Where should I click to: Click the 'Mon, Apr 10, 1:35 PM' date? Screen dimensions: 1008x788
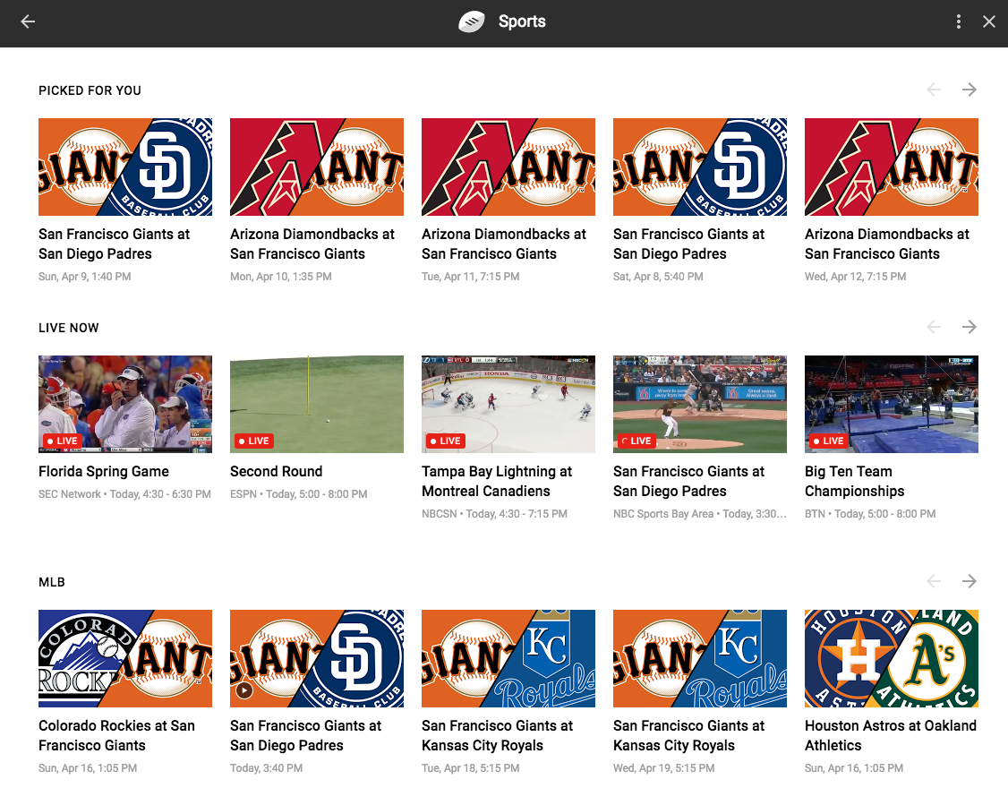pyautogui.click(x=281, y=277)
